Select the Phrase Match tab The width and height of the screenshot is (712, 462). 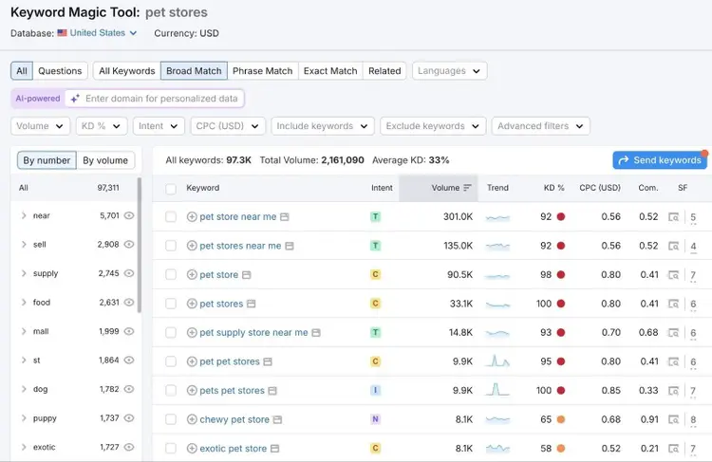[x=262, y=71]
